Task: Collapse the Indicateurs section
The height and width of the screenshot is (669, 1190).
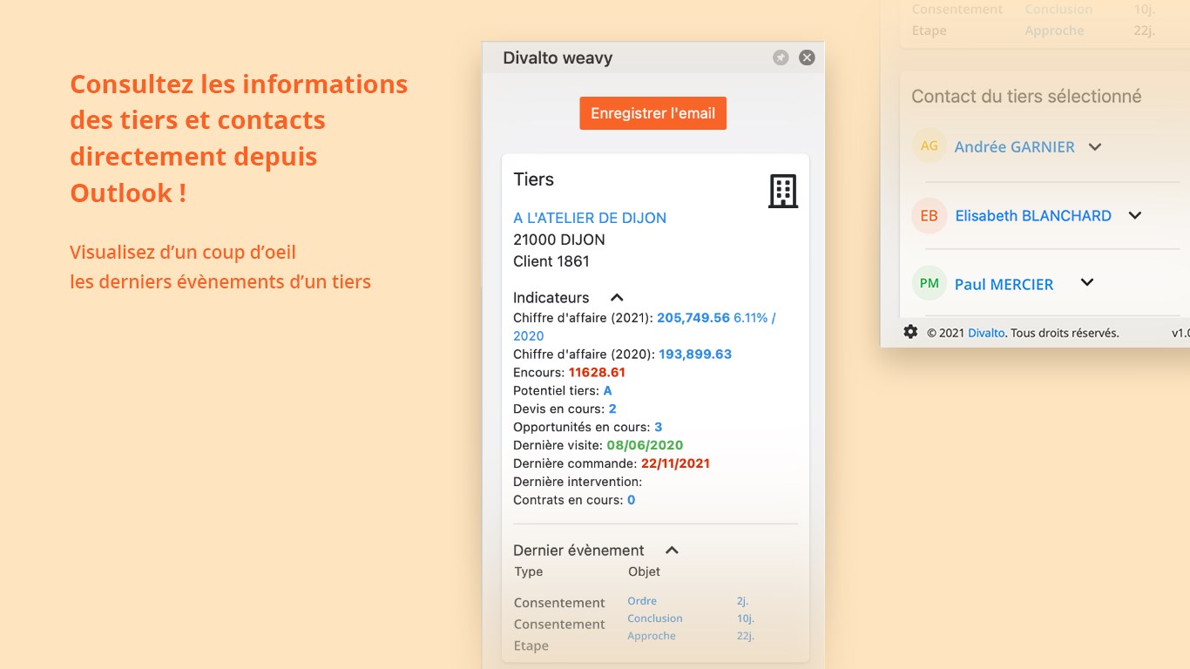Action: tap(617, 298)
